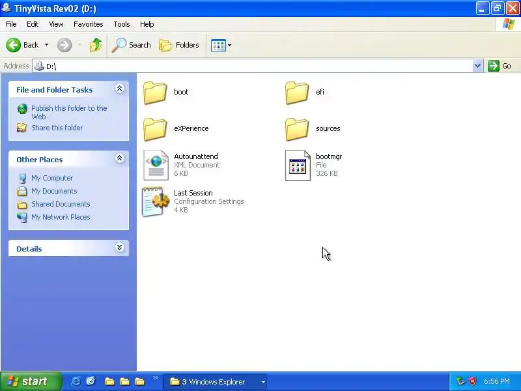Expand the Details panel
Screen dimensions: 521x391
[x=120, y=248]
